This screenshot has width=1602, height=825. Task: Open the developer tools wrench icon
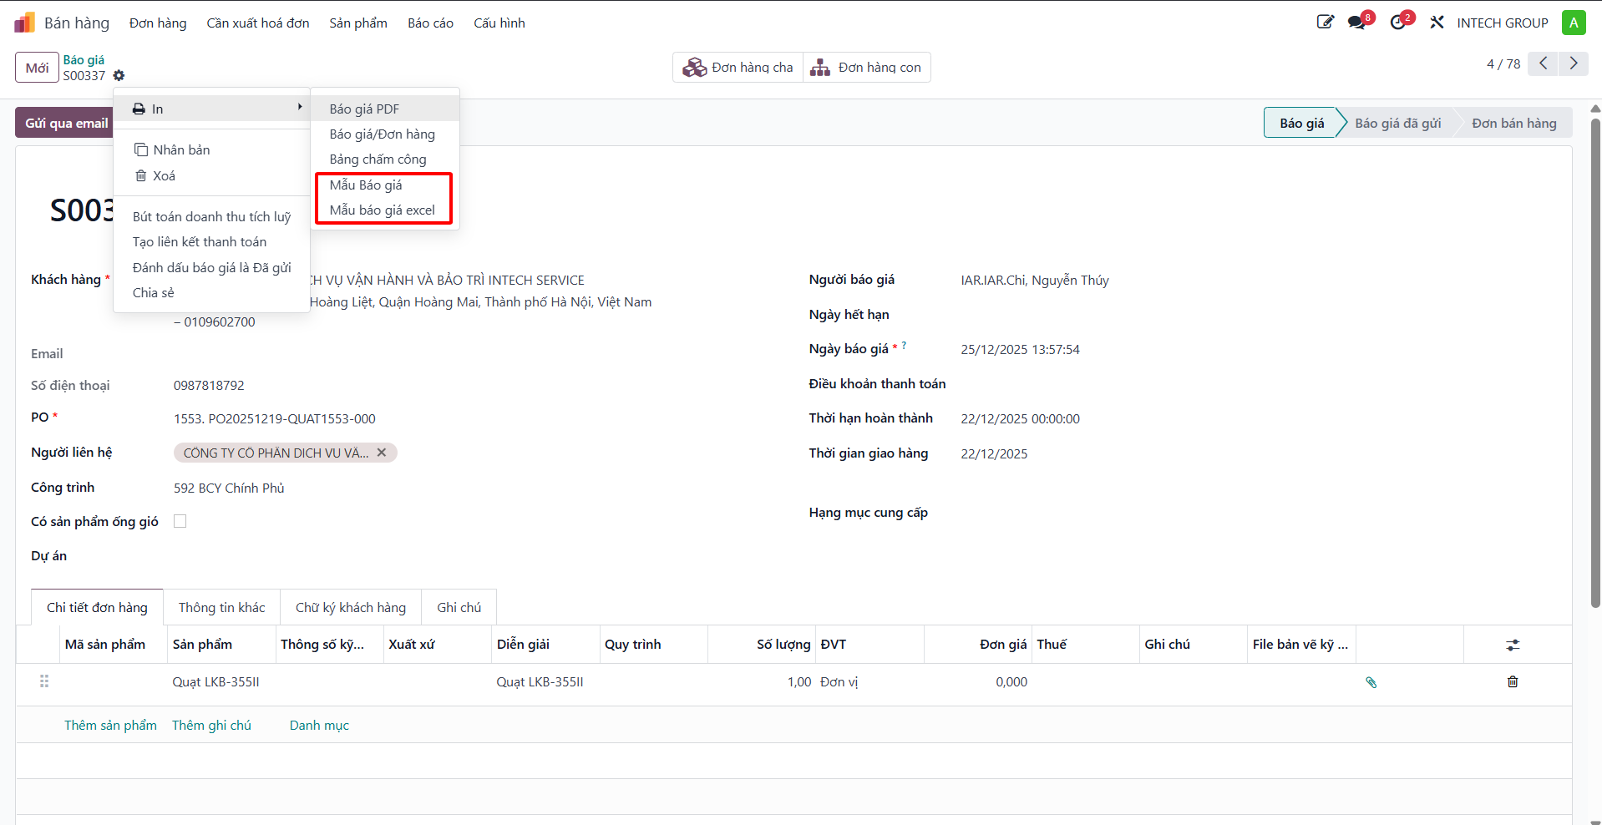[x=1437, y=23]
